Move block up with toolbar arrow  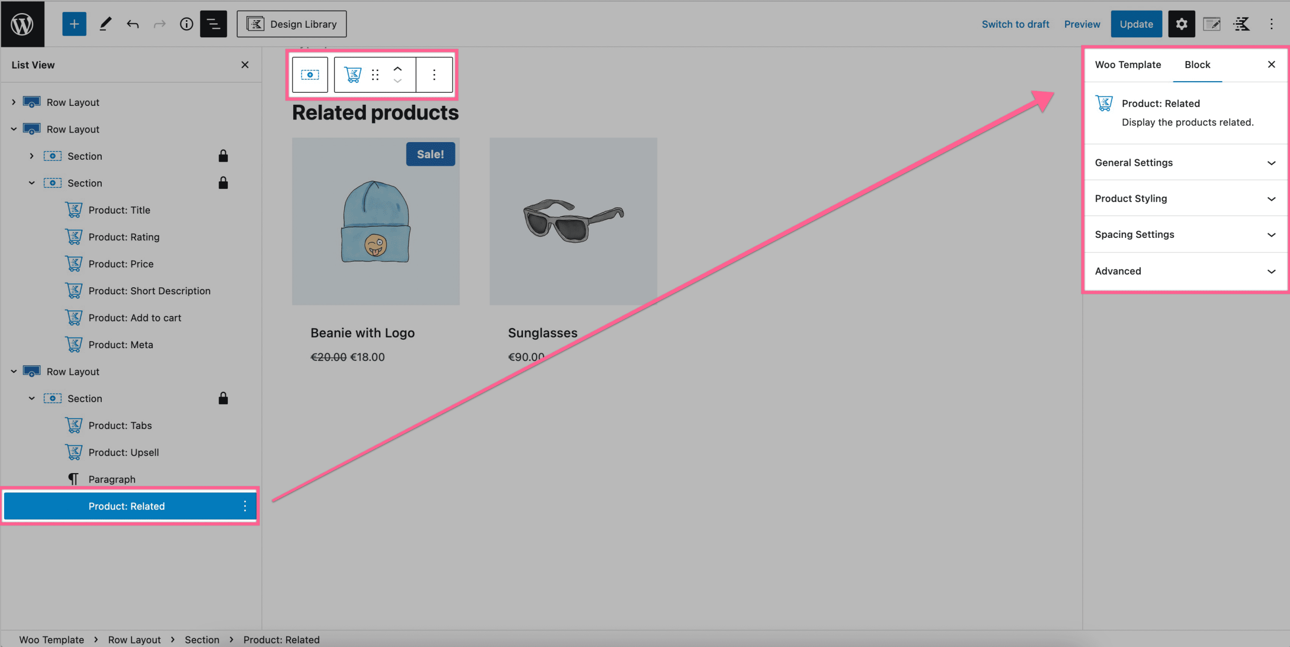click(x=398, y=69)
